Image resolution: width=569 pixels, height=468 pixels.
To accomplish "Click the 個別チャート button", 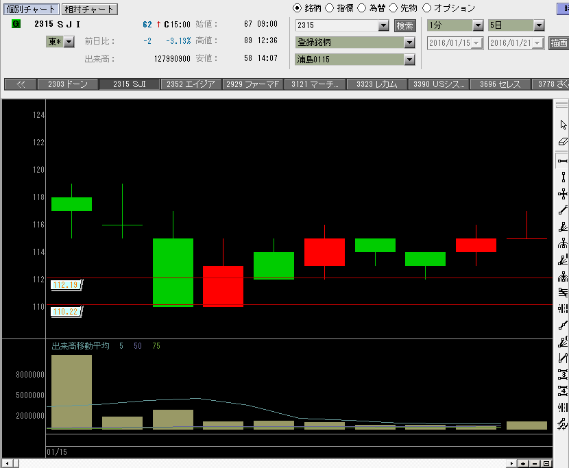I will [x=31, y=9].
